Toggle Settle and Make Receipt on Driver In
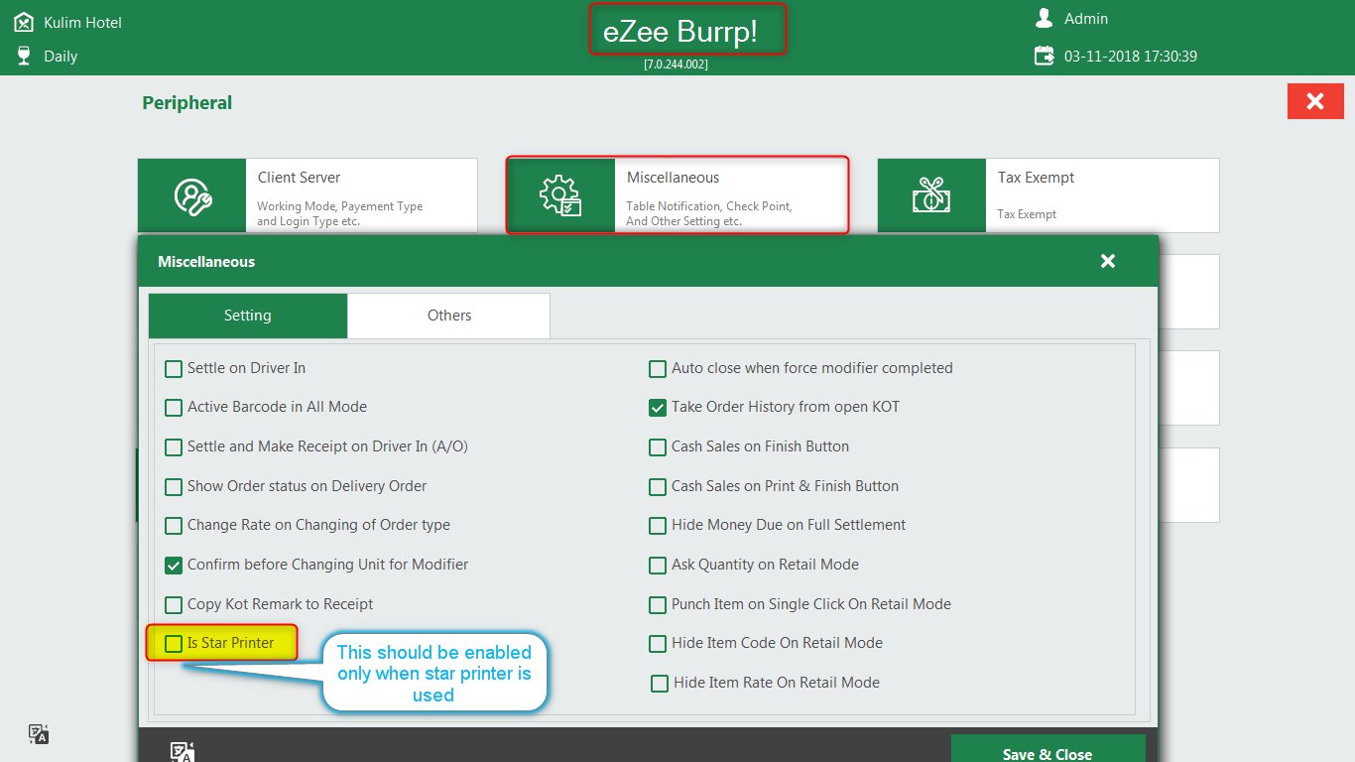Viewport: 1355px width, 762px height. (174, 447)
